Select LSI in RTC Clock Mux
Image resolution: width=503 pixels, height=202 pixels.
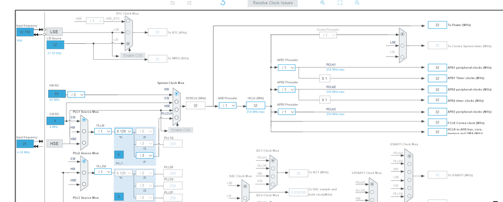pyautogui.click(x=128, y=44)
